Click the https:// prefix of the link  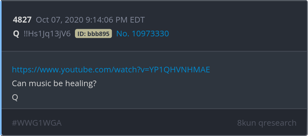pos(24,70)
